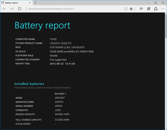Click the COMPUTER NAME label
167x130 pixels.
pos(25,39)
